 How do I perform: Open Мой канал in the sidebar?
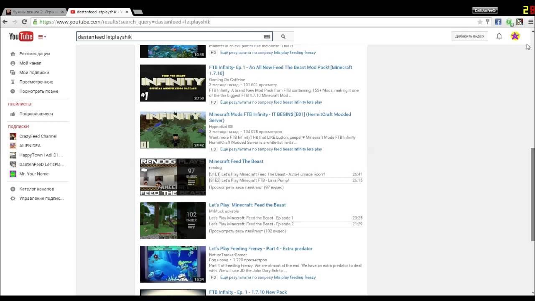[x=30, y=63]
